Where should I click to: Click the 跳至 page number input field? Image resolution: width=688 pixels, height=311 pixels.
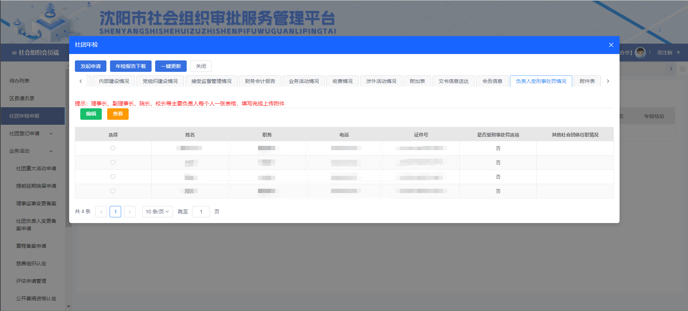201,212
